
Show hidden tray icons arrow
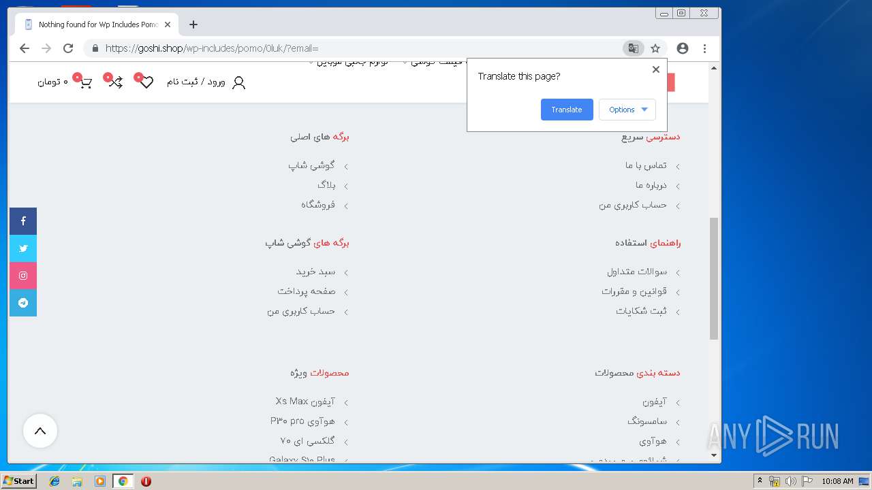[760, 481]
